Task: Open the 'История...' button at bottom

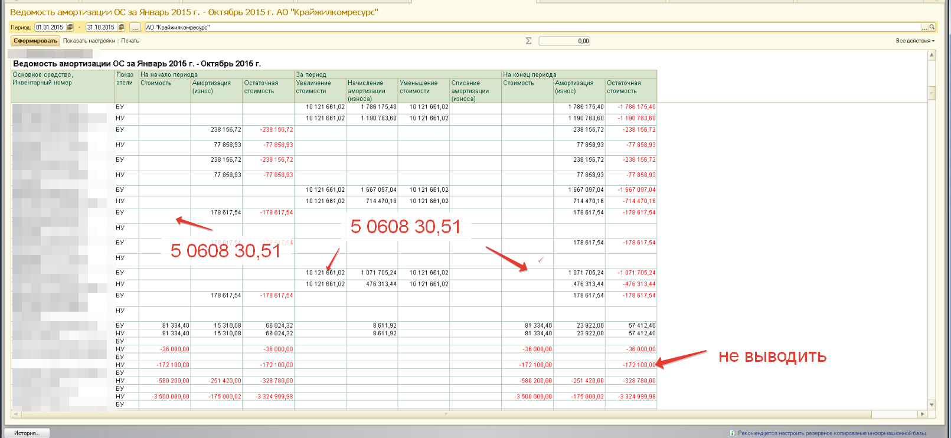Action: coord(27,433)
